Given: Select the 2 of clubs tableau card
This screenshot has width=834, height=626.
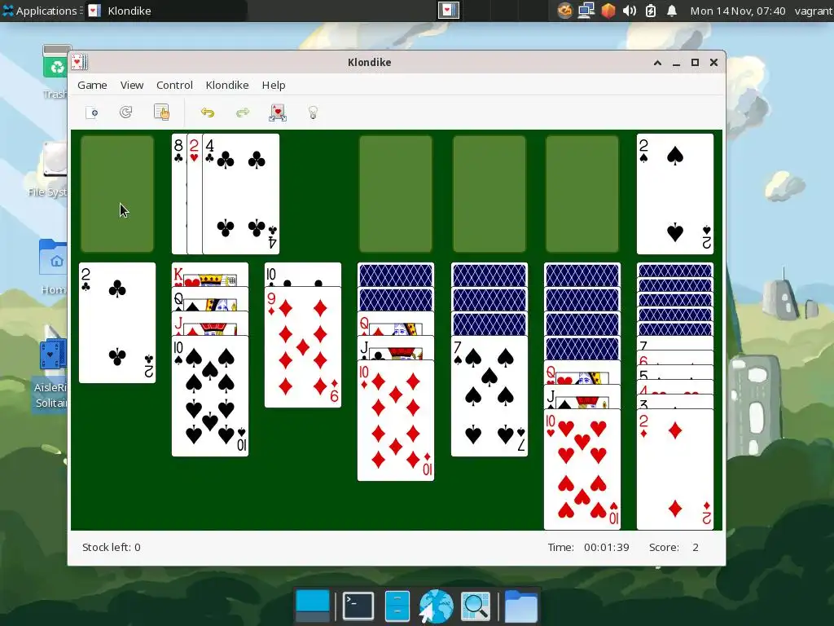Looking at the screenshot, I should coord(117,323).
